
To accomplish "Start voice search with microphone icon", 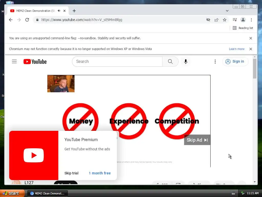I will [186, 62].
